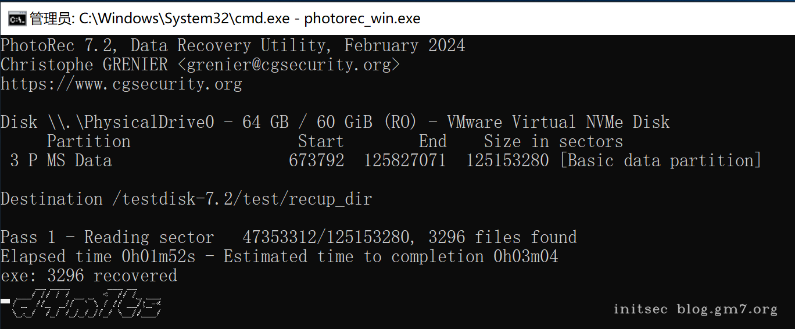Select the MS Data partition entry

tap(79, 160)
